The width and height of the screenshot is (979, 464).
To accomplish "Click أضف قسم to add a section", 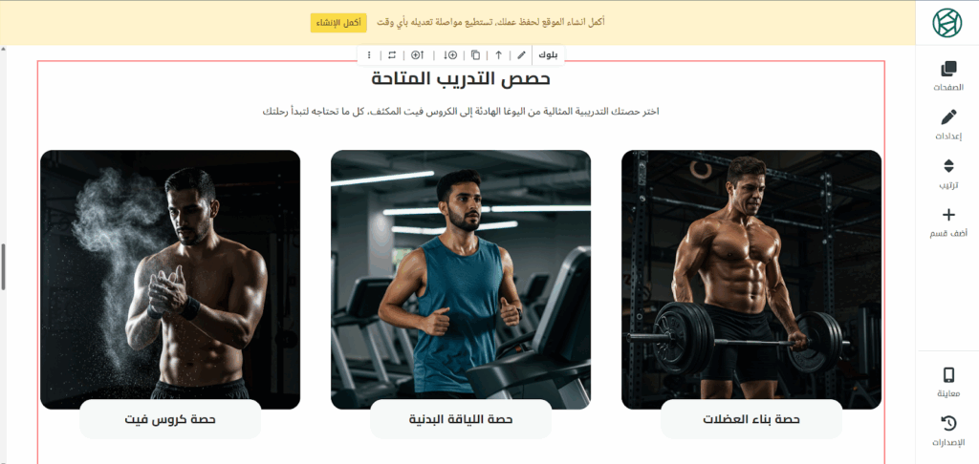I will tap(947, 223).
